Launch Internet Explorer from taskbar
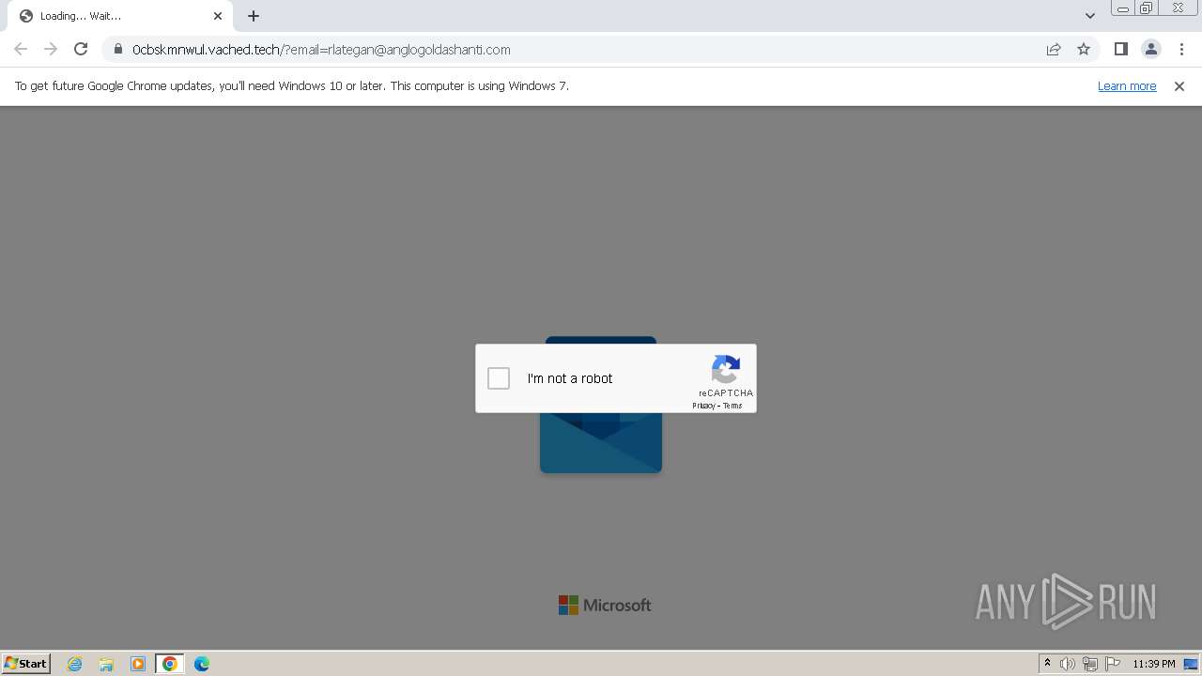The height and width of the screenshot is (676, 1202). 74,664
